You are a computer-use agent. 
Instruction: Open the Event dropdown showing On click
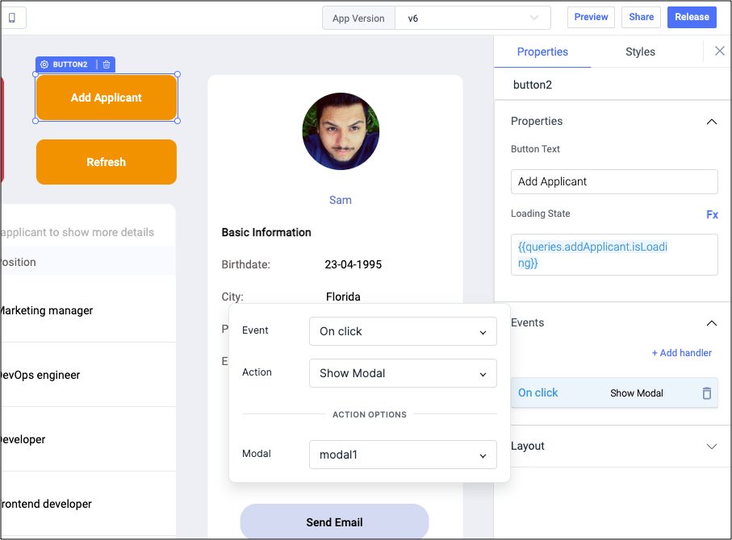[x=402, y=331]
